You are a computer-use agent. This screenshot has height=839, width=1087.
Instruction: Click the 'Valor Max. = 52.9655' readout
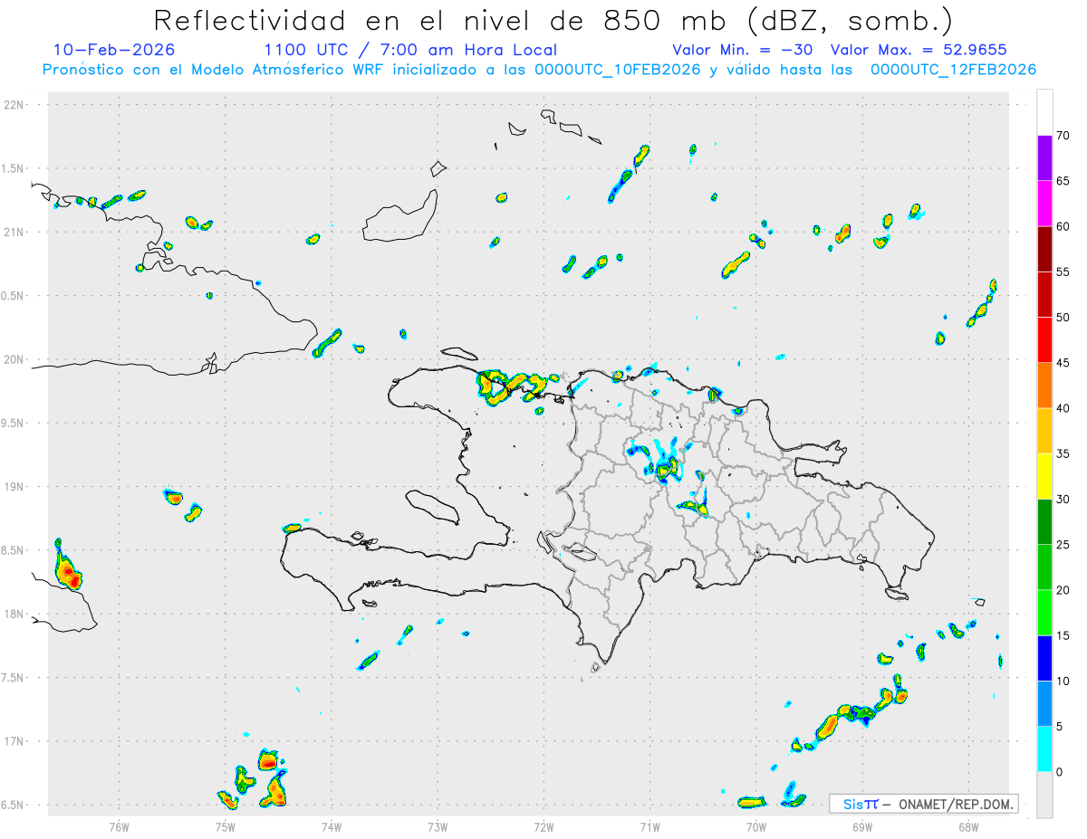[919, 50]
